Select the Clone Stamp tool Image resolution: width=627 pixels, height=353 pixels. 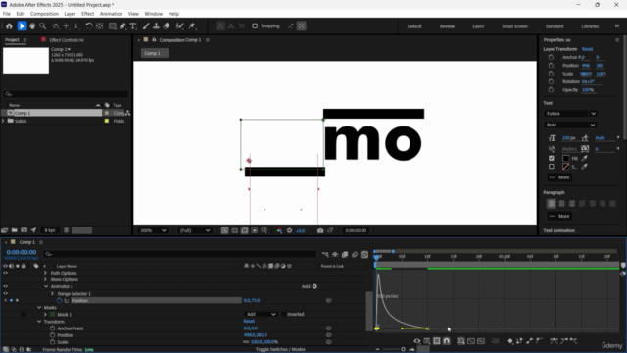[157, 26]
